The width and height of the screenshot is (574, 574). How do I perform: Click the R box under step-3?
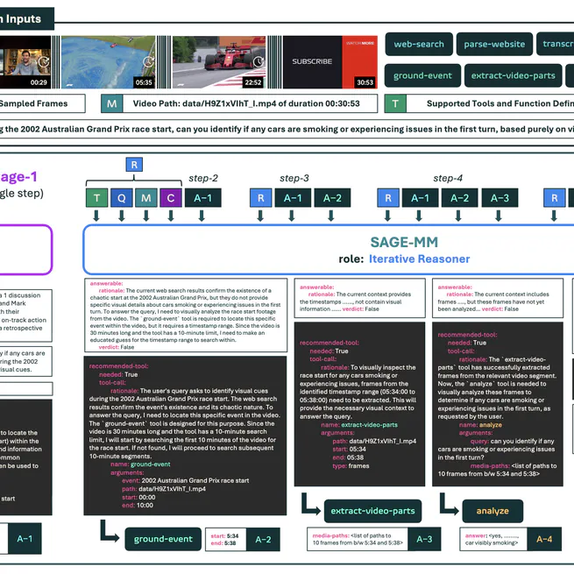(260, 198)
